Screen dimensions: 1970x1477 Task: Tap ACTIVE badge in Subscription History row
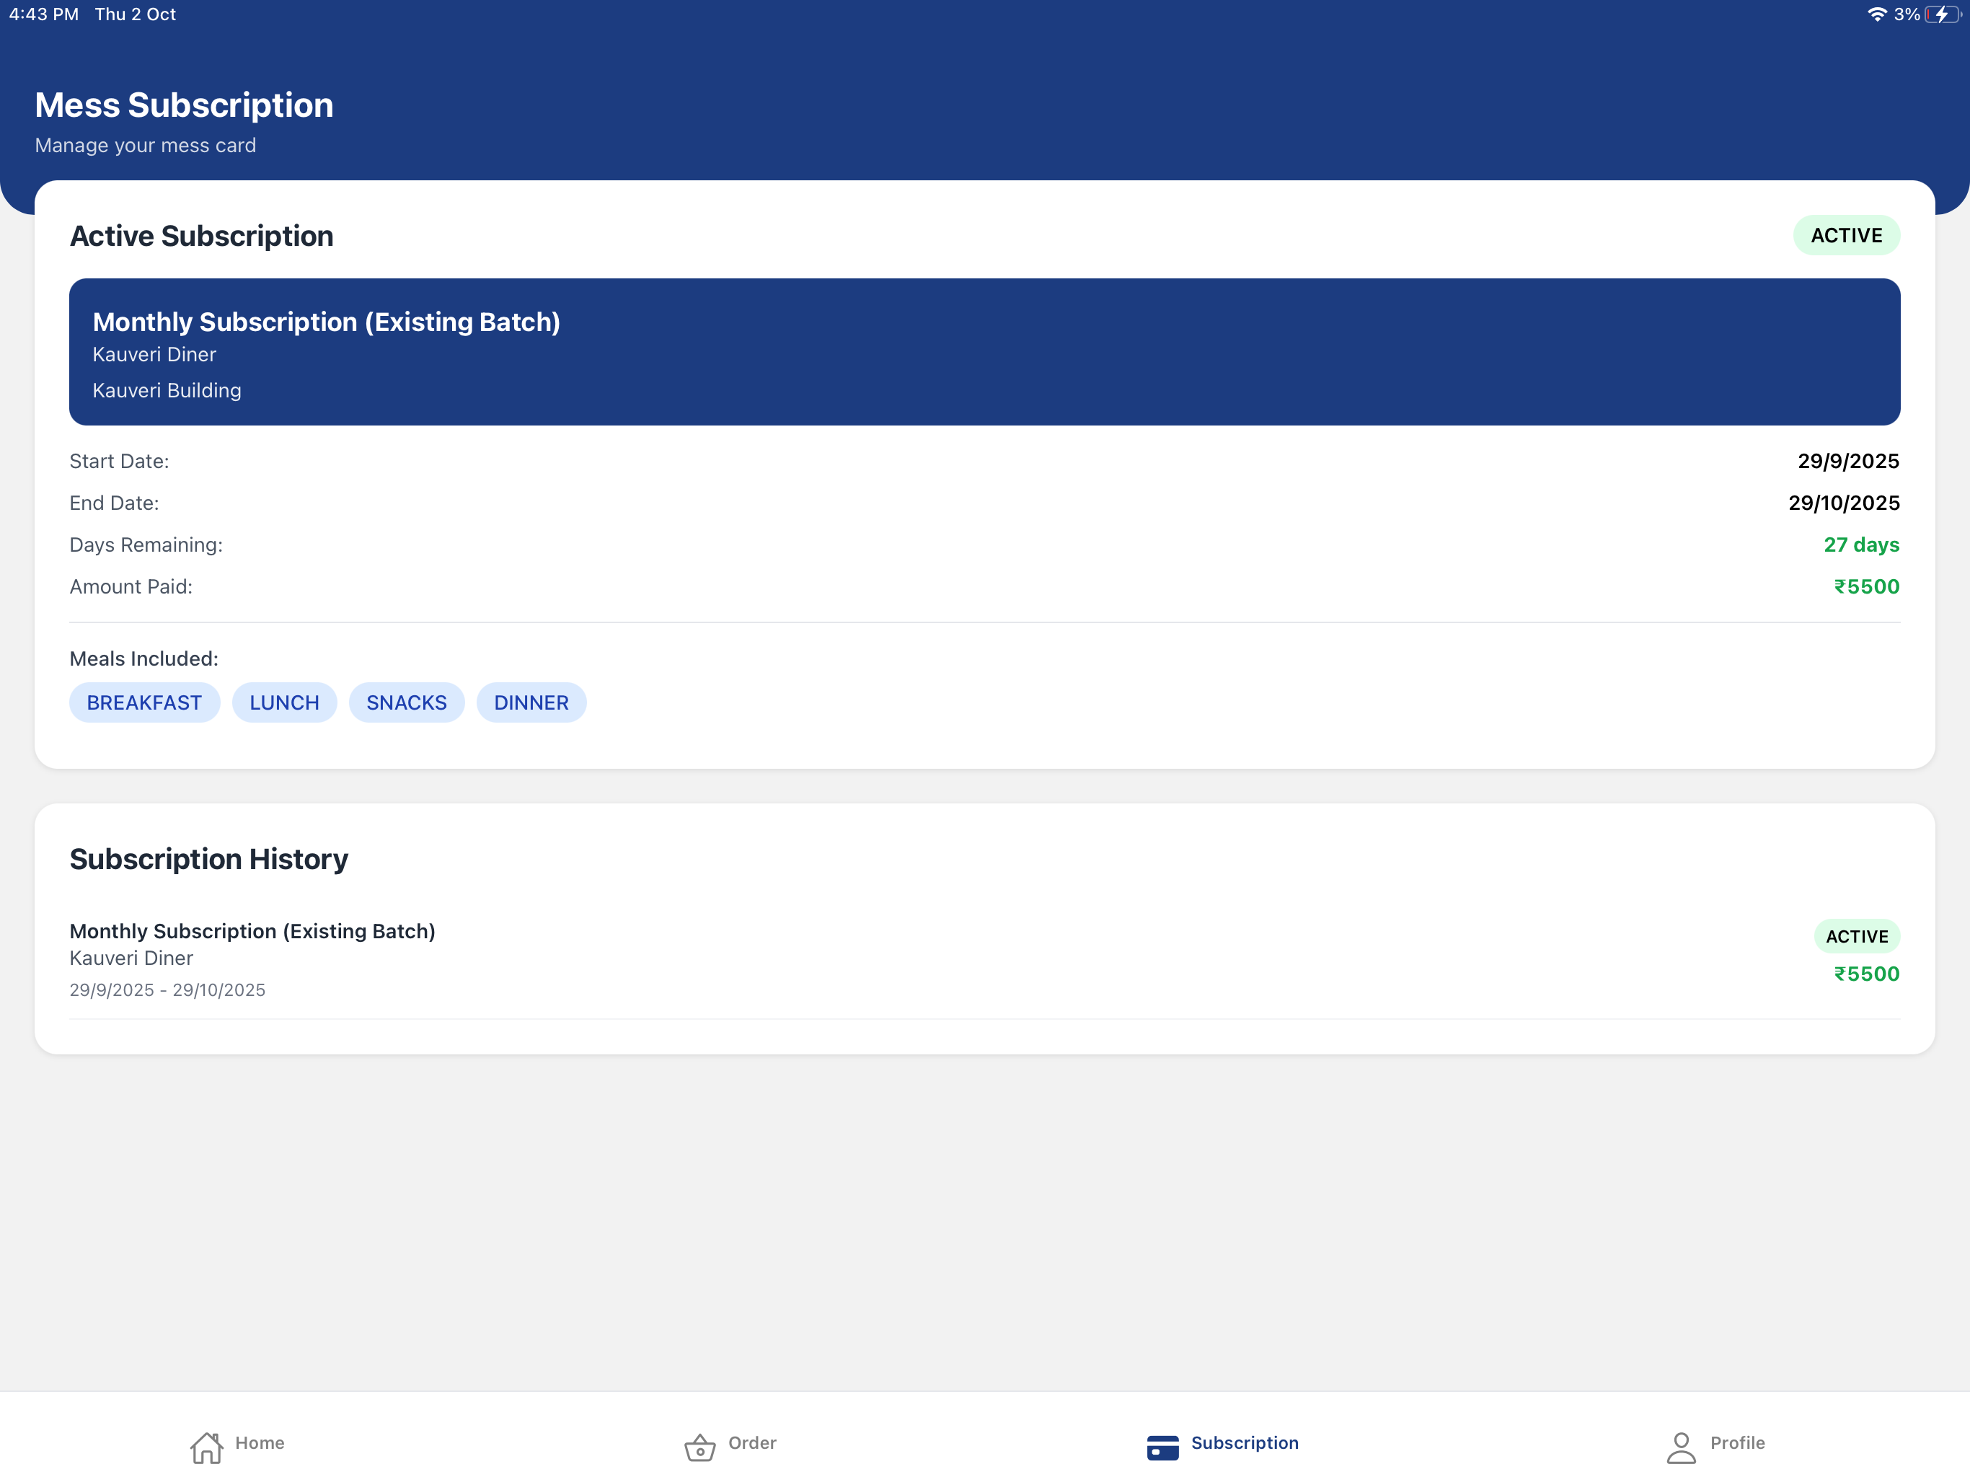coord(1857,936)
